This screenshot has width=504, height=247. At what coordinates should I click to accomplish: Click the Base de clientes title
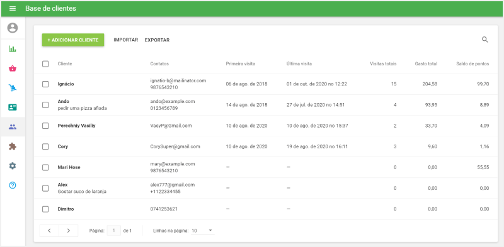51,8
